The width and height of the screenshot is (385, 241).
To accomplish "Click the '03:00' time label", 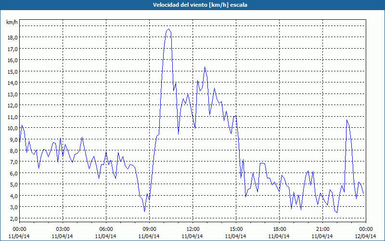I will [63, 229].
